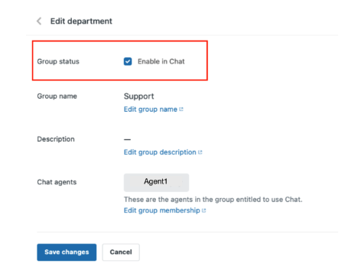Image resolution: width=345 pixels, height=280 pixels.
Task: Select the Agent1 chat agent chip
Action: pos(156,182)
